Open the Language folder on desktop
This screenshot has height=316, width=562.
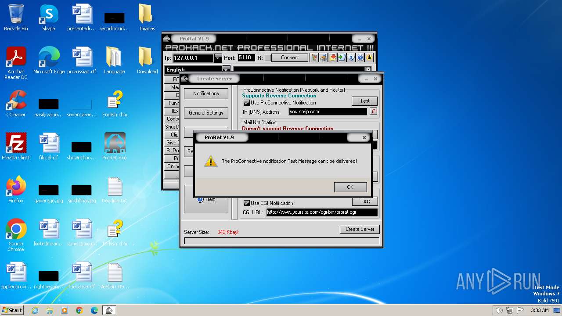tap(115, 61)
